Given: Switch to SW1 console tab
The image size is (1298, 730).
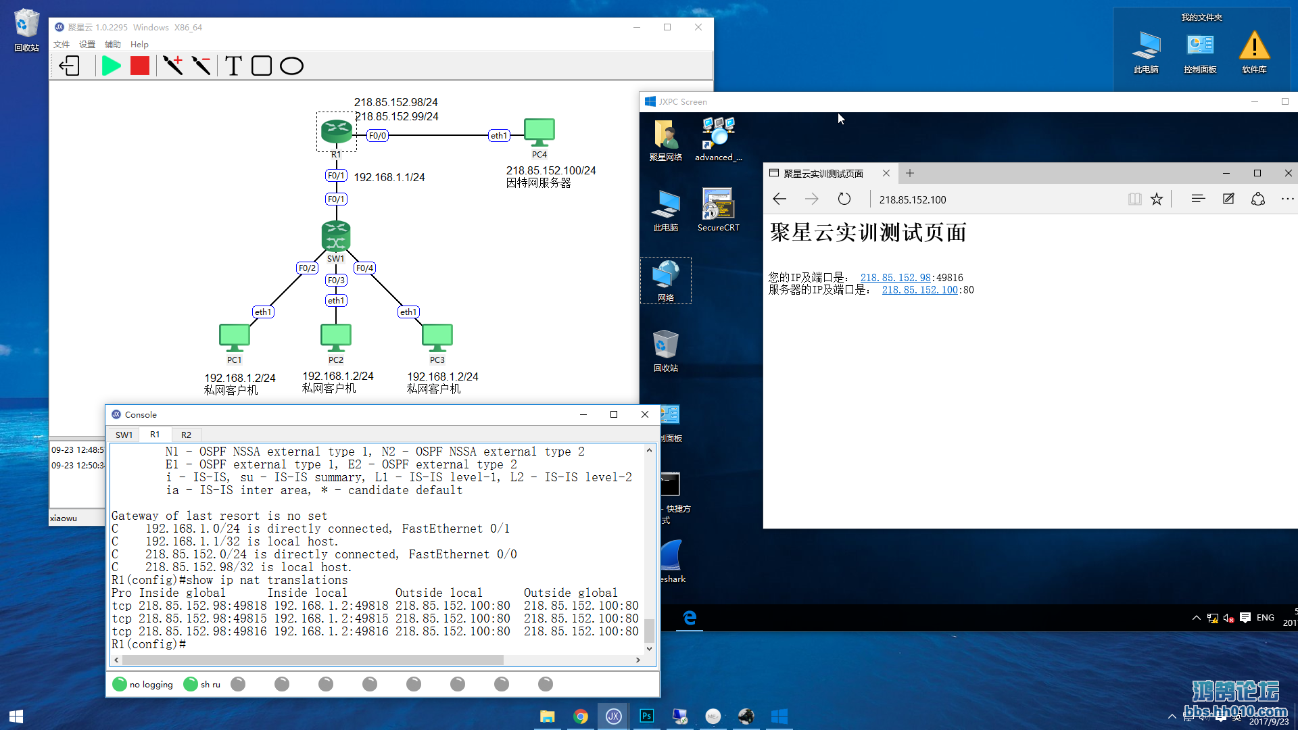Looking at the screenshot, I should 124,435.
